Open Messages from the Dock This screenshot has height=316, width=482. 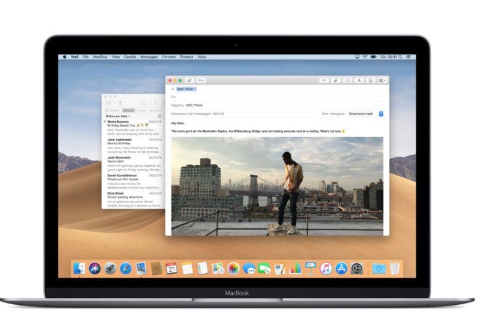248,269
